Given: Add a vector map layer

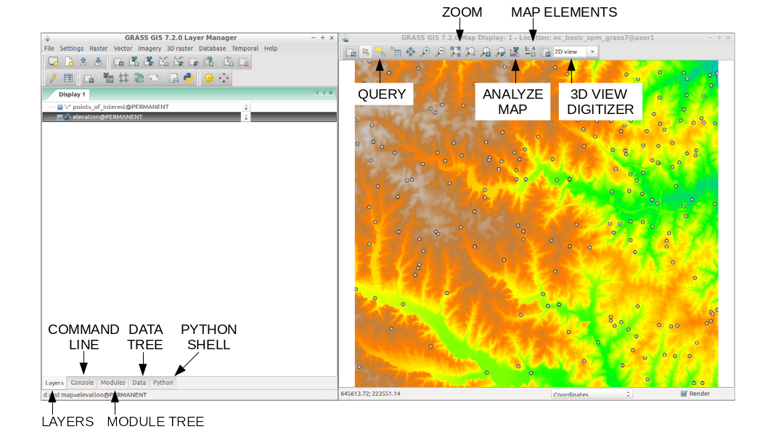Looking at the screenshot, I should [163, 62].
